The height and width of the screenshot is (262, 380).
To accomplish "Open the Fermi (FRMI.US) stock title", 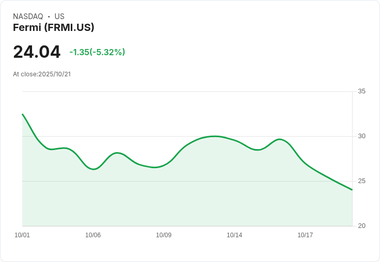I will (x=54, y=28).
